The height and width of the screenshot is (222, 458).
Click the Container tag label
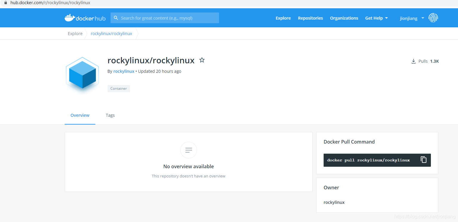click(x=119, y=89)
